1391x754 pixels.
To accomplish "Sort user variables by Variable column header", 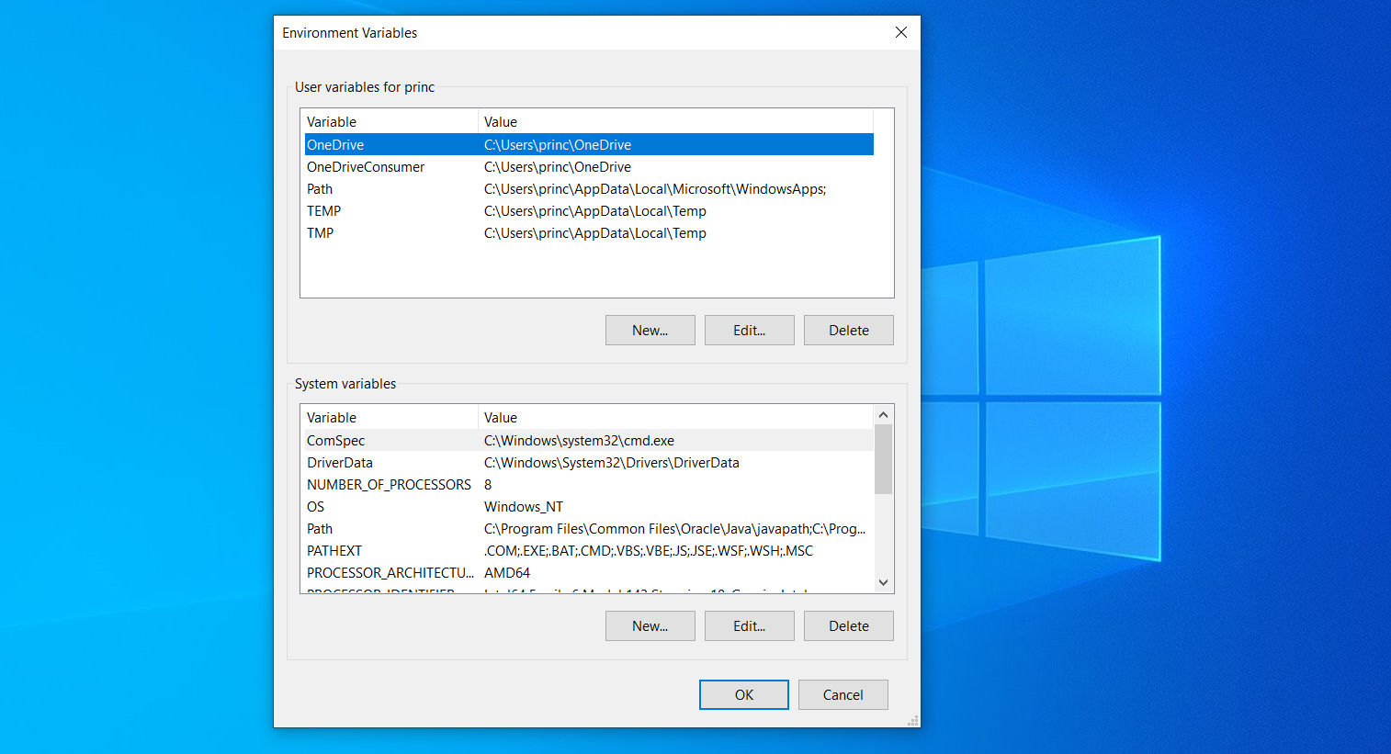I will (x=390, y=122).
